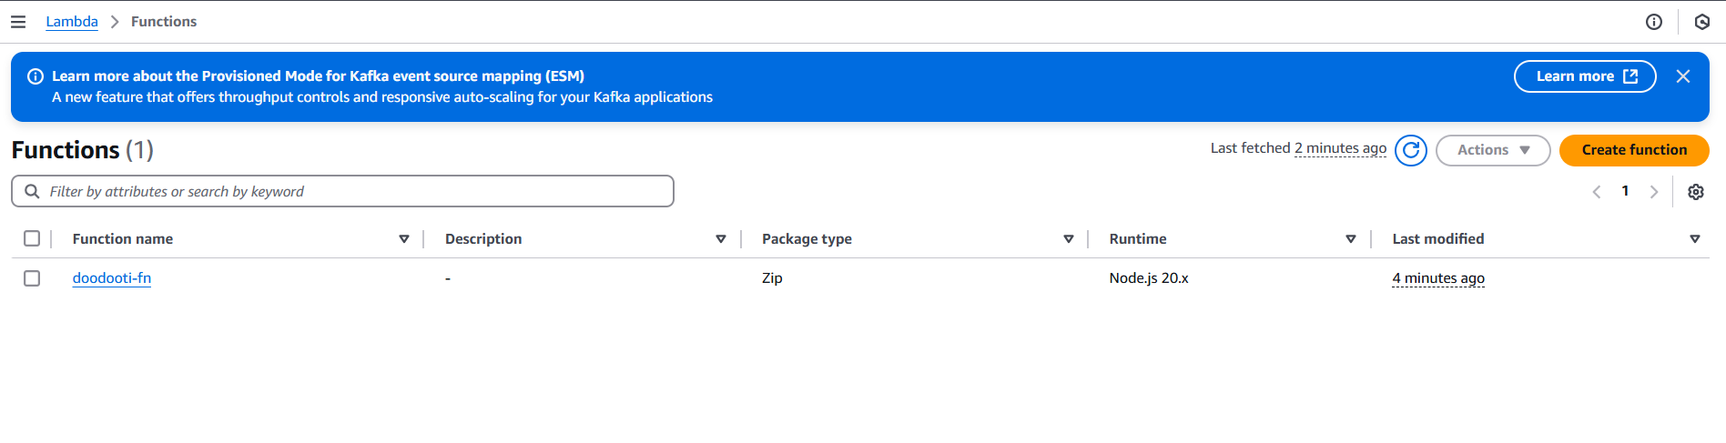Screen dimensions: 1726x443
Task: Dismiss the Kafka ESM banner
Action: click(1683, 76)
